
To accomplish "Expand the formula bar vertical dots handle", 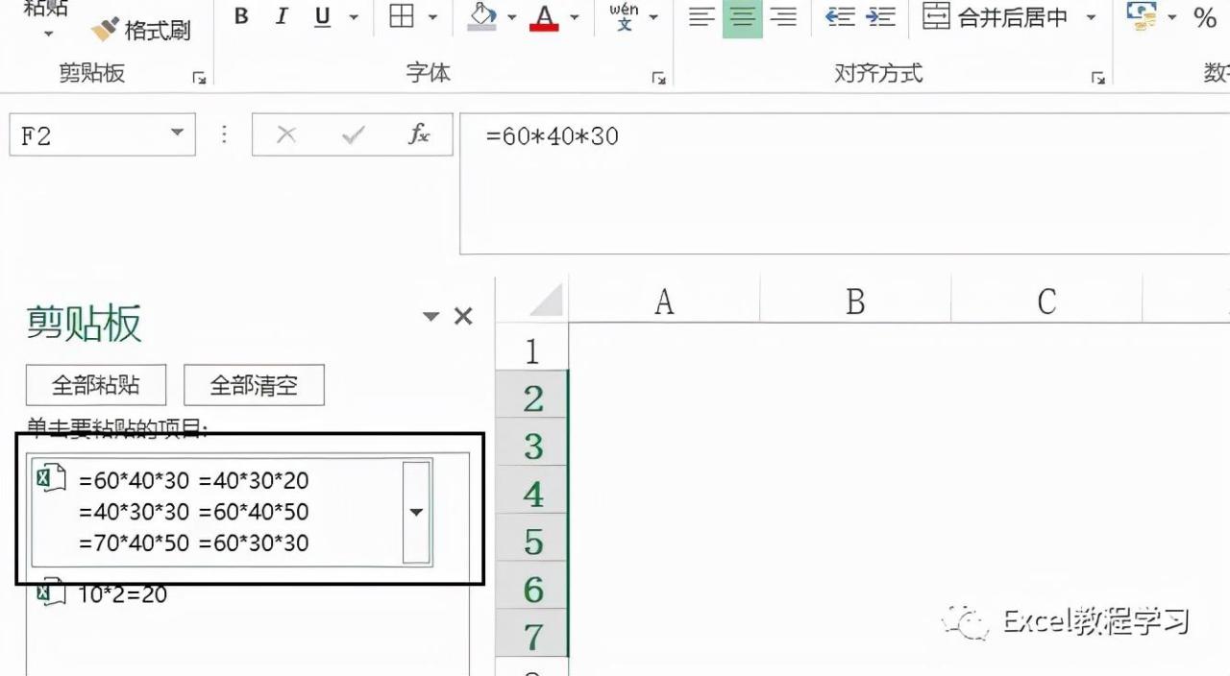I will click(224, 134).
